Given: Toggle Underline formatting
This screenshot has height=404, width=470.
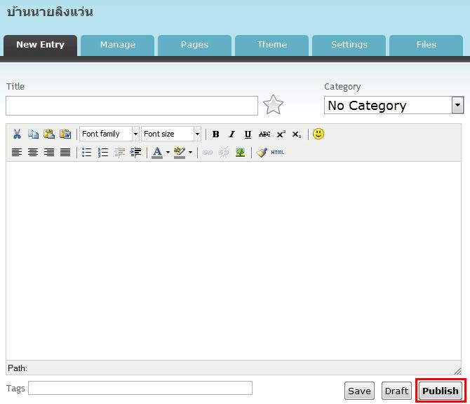Looking at the screenshot, I should coord(248,134).
